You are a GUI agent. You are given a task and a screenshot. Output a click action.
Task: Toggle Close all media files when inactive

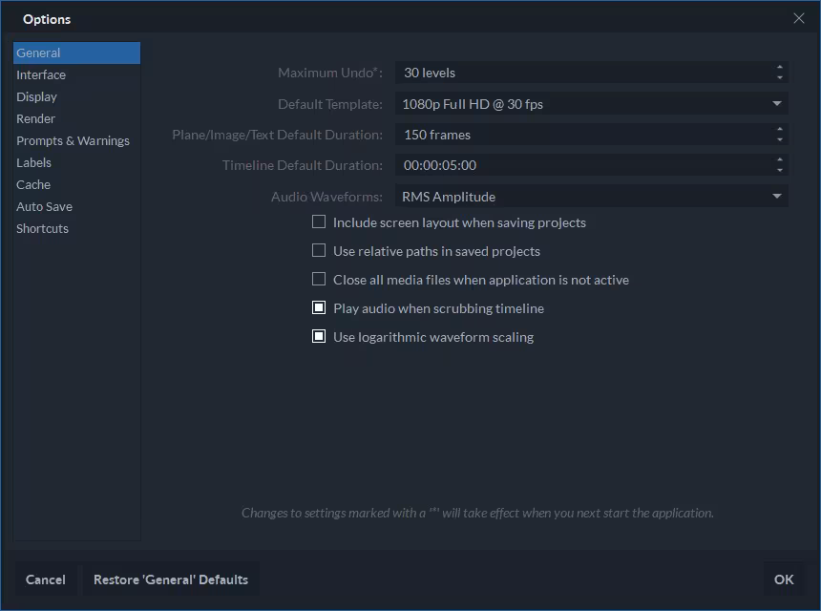(319, 280)
